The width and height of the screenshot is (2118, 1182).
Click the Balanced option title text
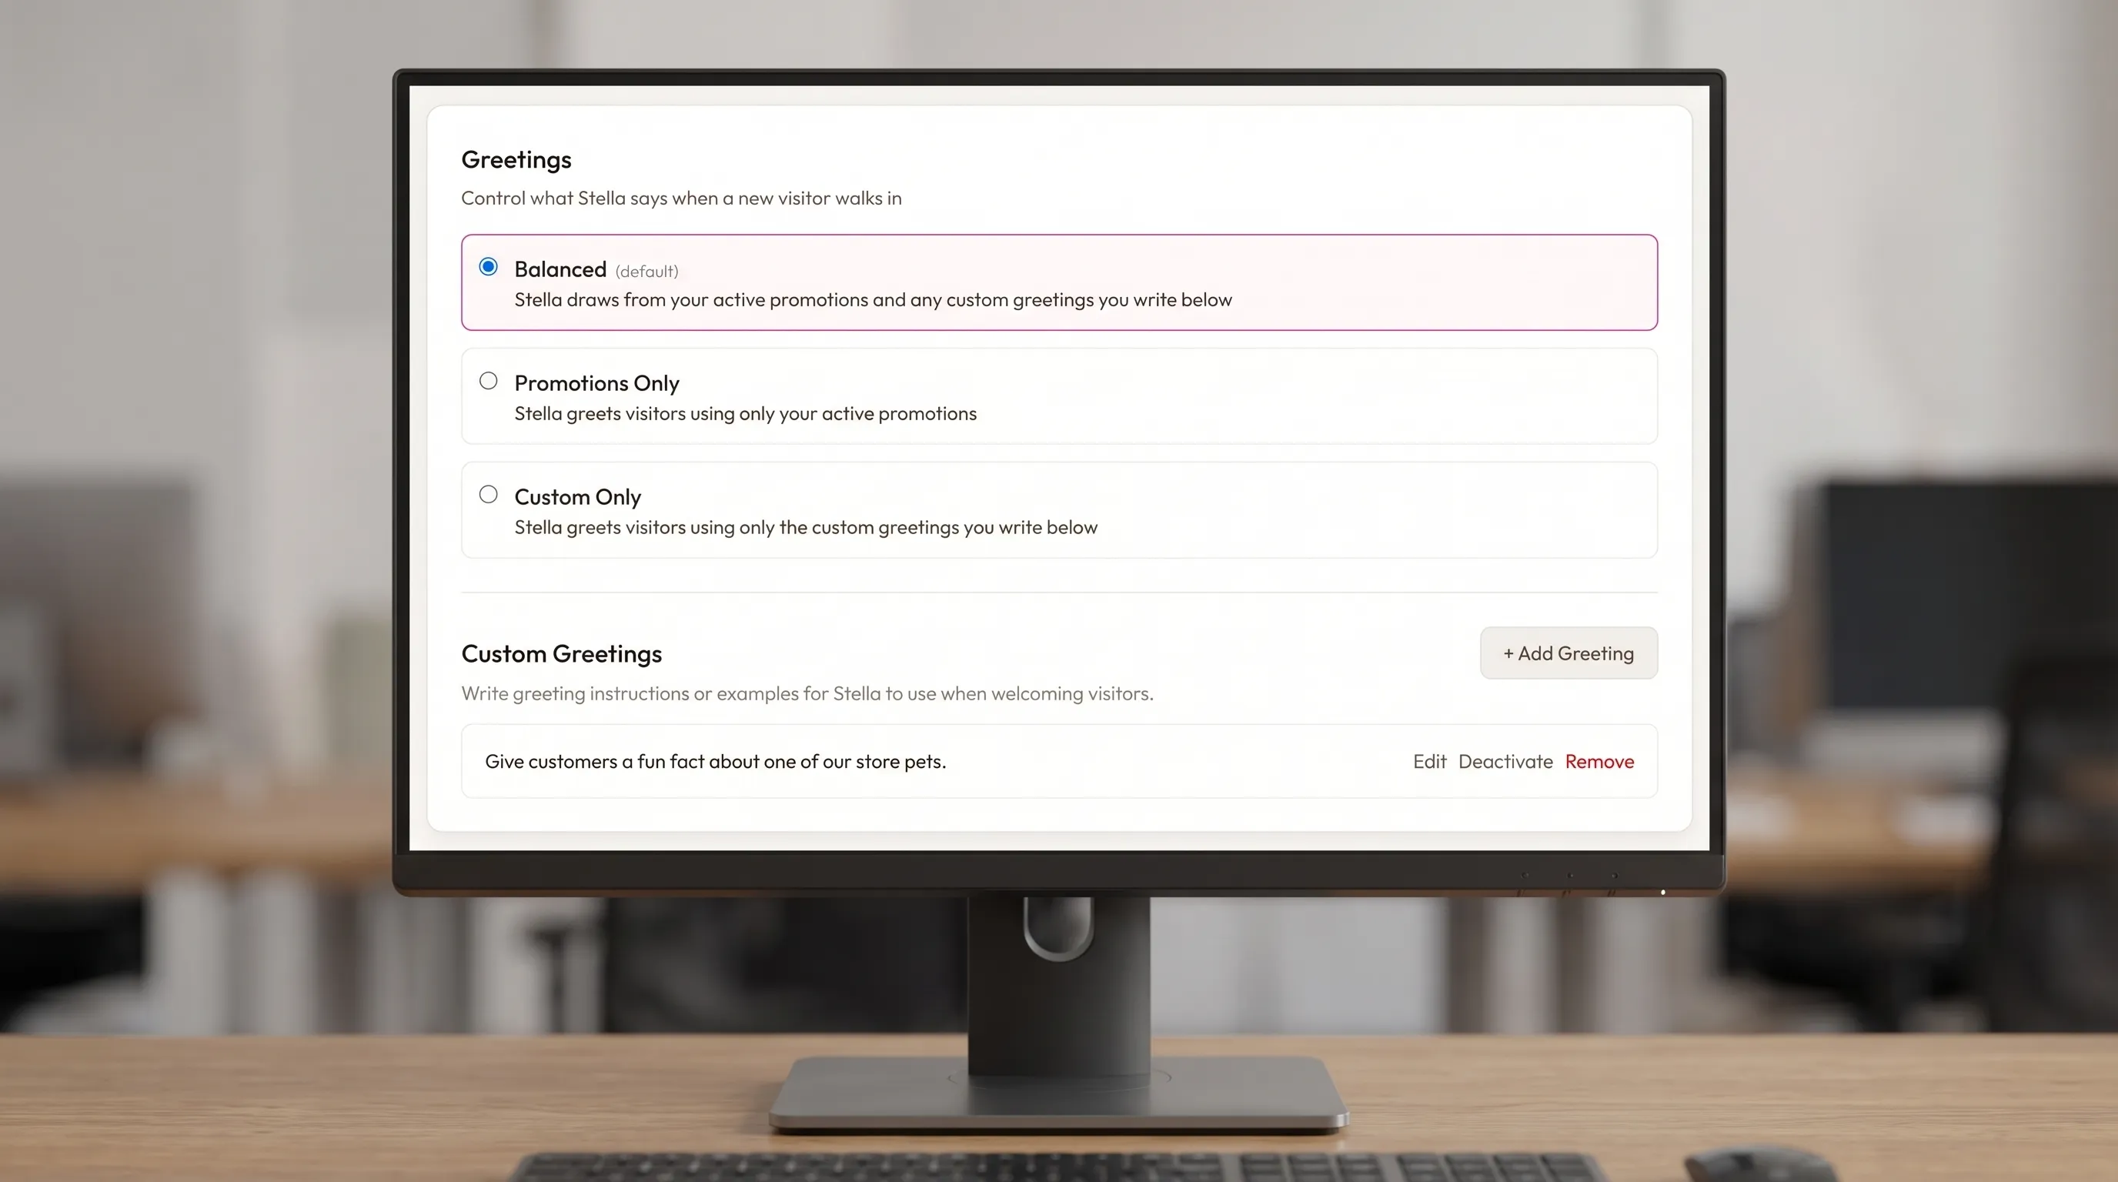(x=561, y=269)
